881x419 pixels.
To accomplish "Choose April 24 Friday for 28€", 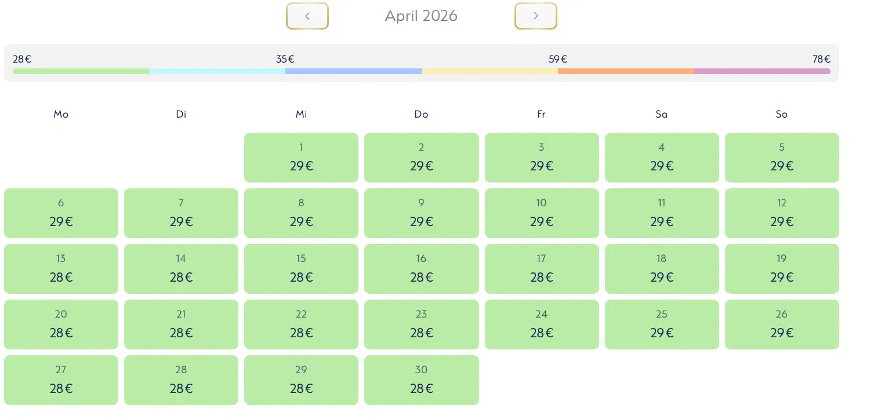I will point(541,325).
